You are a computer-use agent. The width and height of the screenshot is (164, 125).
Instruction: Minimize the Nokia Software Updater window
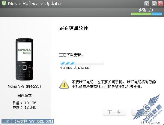pyautogui.click(x=154, y=4)
